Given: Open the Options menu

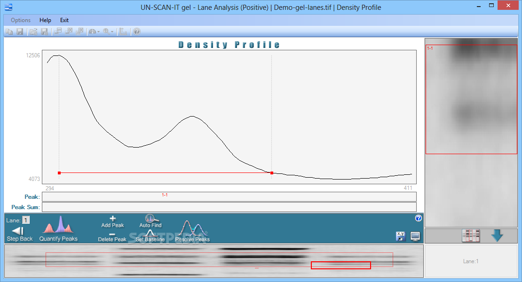Looking at the screenshot, I should (x=21, y=20).
